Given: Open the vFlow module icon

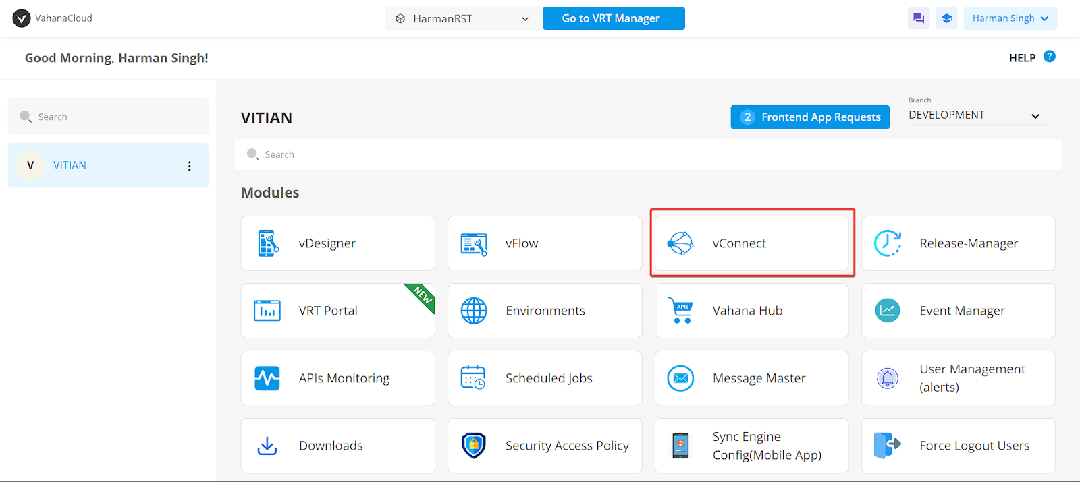Looking at the screenshot, I should coord(474,244).
